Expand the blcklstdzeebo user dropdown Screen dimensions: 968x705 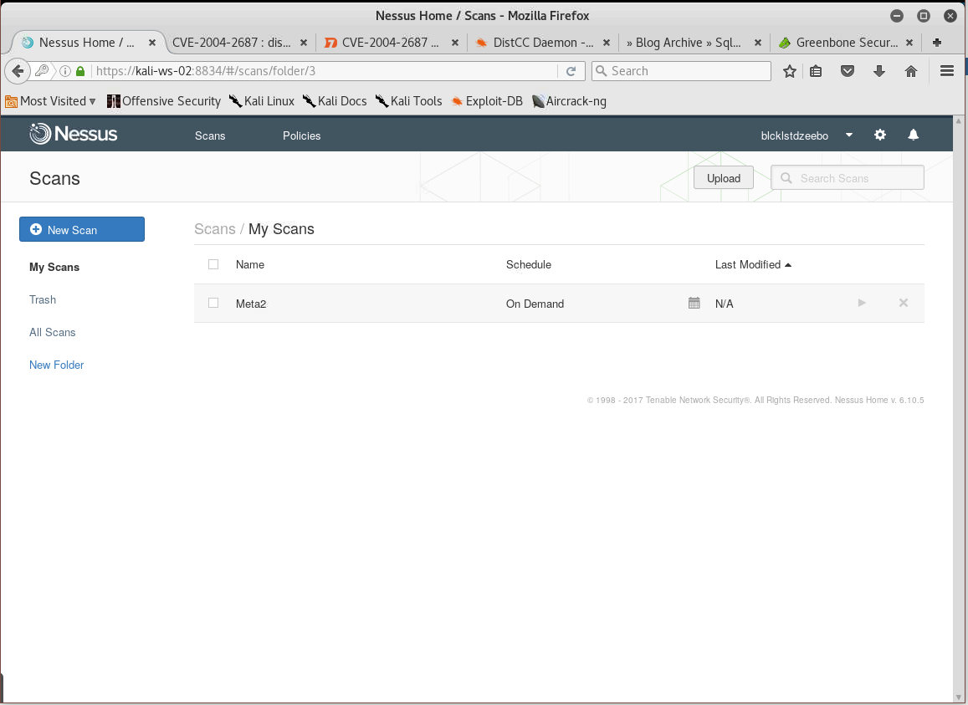coord(849,135)
